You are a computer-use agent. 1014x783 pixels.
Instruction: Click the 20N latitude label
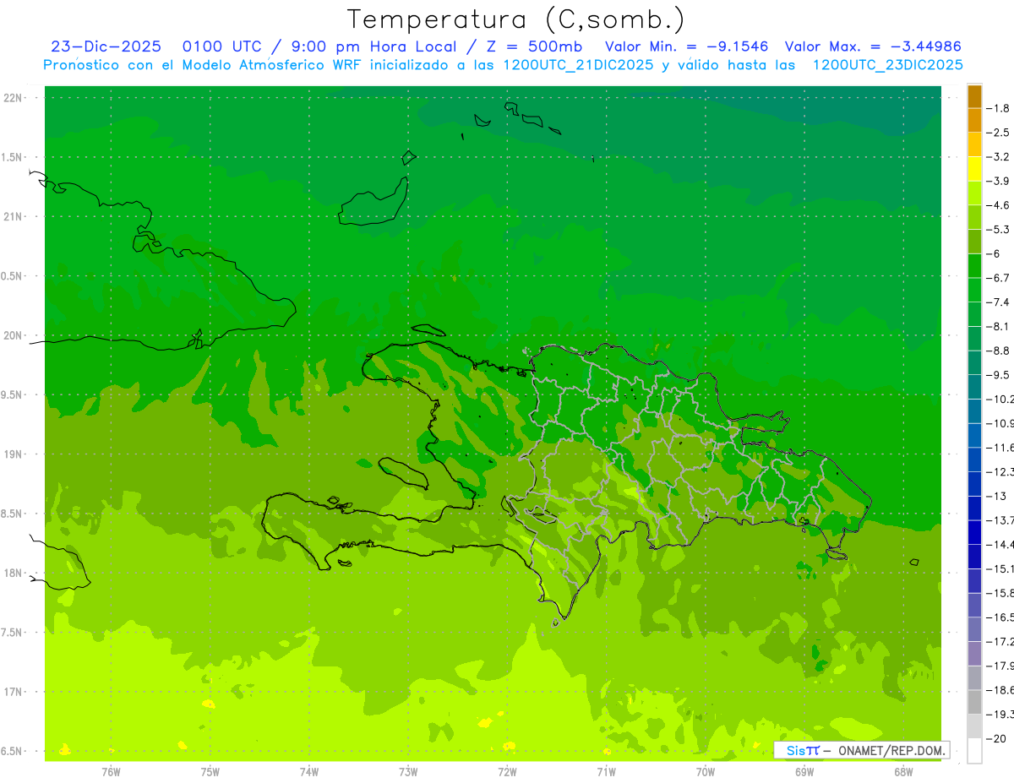(x=13, y=335)
